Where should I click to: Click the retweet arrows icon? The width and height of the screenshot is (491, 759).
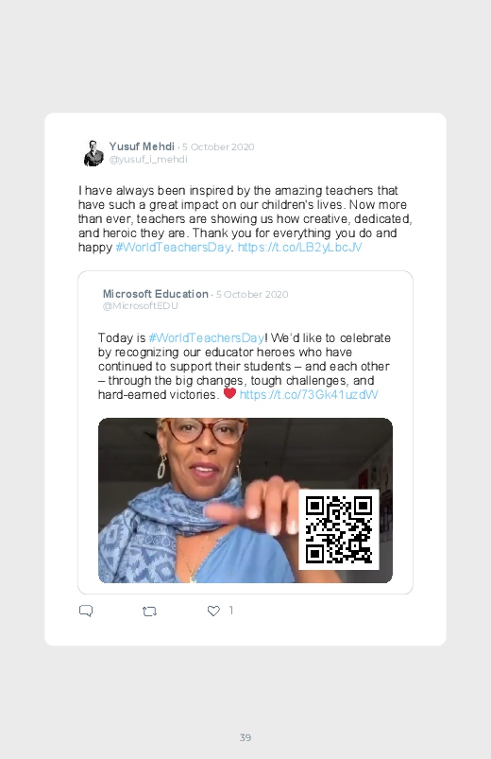pos(149,612)
